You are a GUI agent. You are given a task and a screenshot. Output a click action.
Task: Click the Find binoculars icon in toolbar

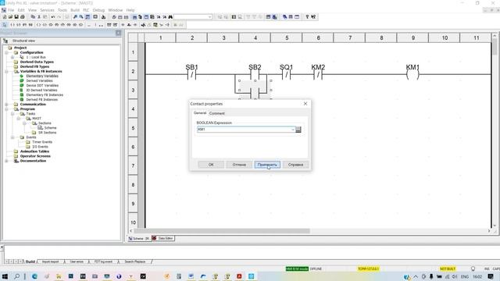tap(170, 16)
